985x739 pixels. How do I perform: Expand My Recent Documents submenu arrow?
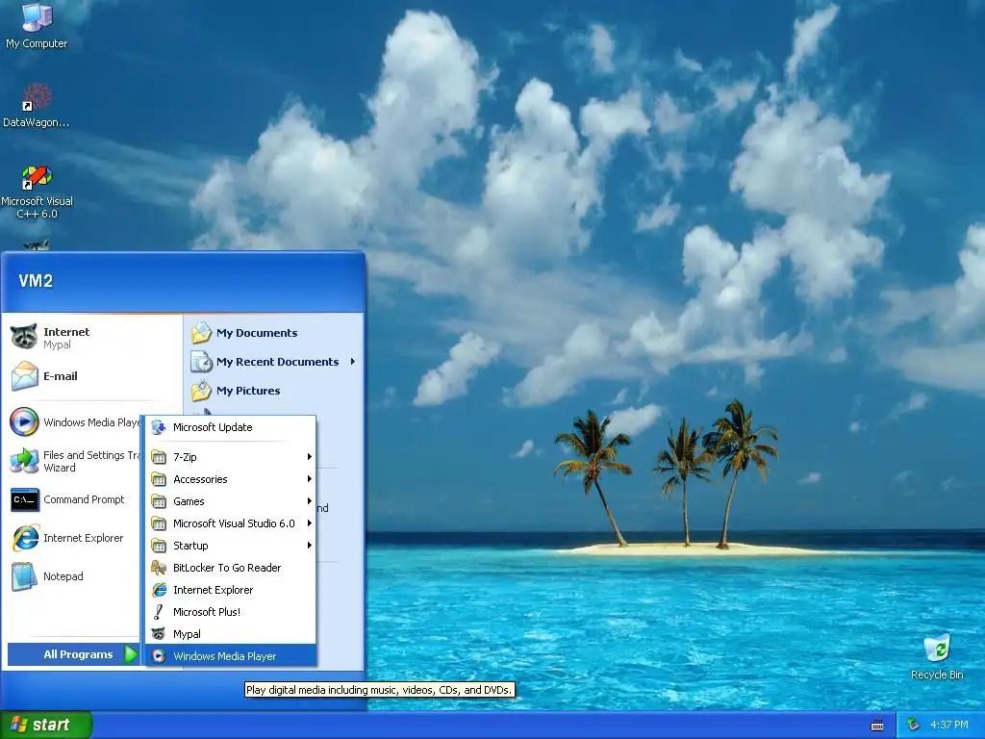pyautogui.click(x=353, y=362)
